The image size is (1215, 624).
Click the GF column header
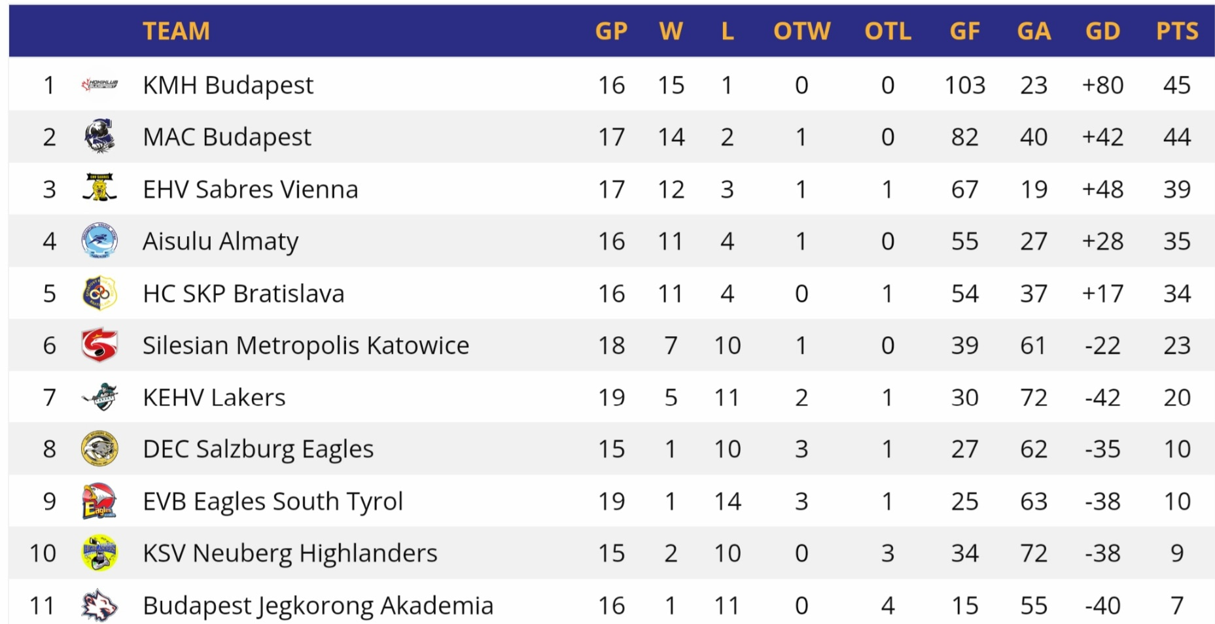pyautogui.click(x=964, y=31)
